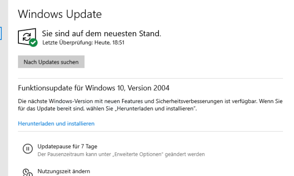This screenshot has height=176, width=294.
Task: Click the divider line below Nach Updates suchen
Action: click(x=150, y=78)
